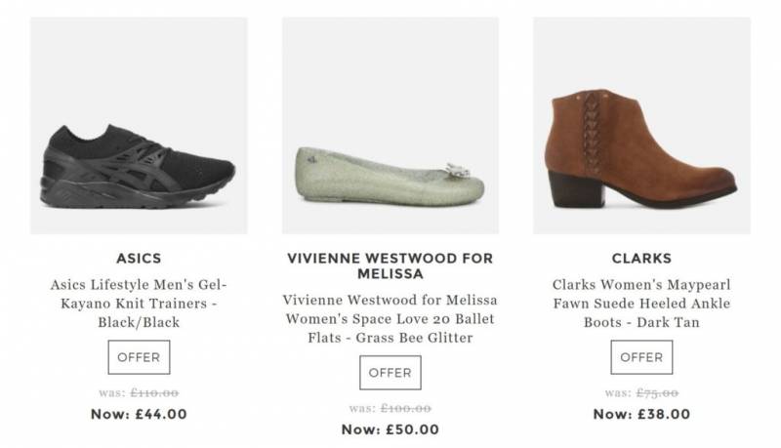Click the Now: £38.00 sale price
781x448 pixels.
641,414
